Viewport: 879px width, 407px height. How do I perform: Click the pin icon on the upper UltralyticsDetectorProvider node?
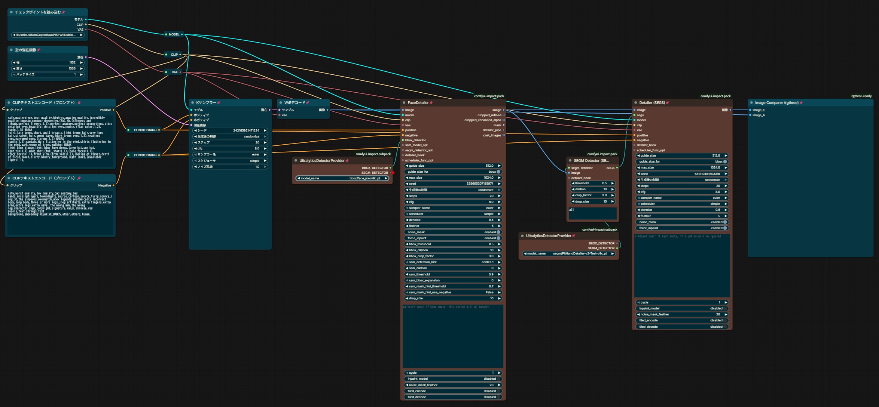[347, 161]
